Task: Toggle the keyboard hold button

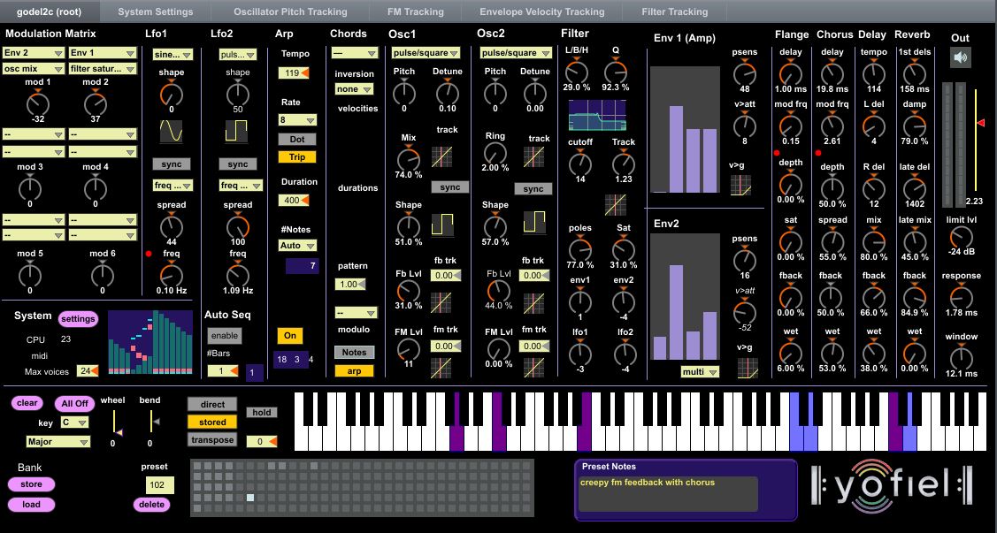Action: (262, 412)
